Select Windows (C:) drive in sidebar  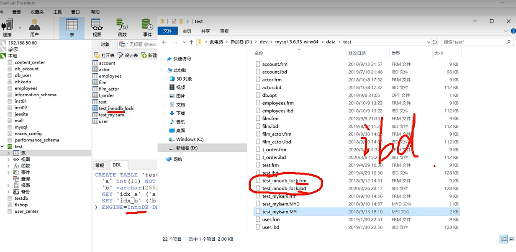tap(190, 139)
